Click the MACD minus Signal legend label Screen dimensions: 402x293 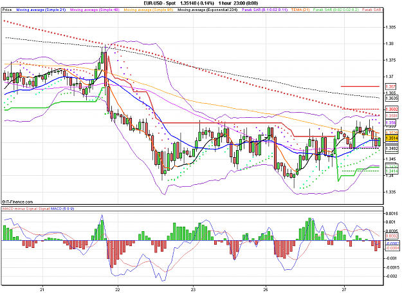(x=20, y=209)
